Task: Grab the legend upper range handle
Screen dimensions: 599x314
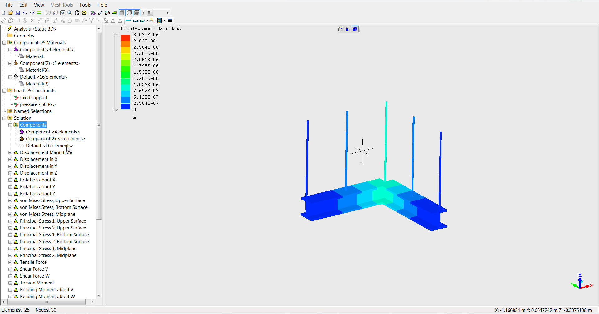Action: tap(115, 34)
